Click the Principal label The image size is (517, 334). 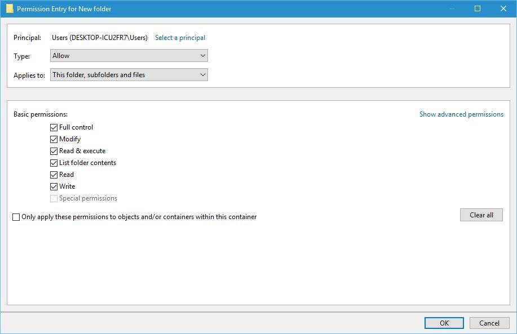click(28, 38)
